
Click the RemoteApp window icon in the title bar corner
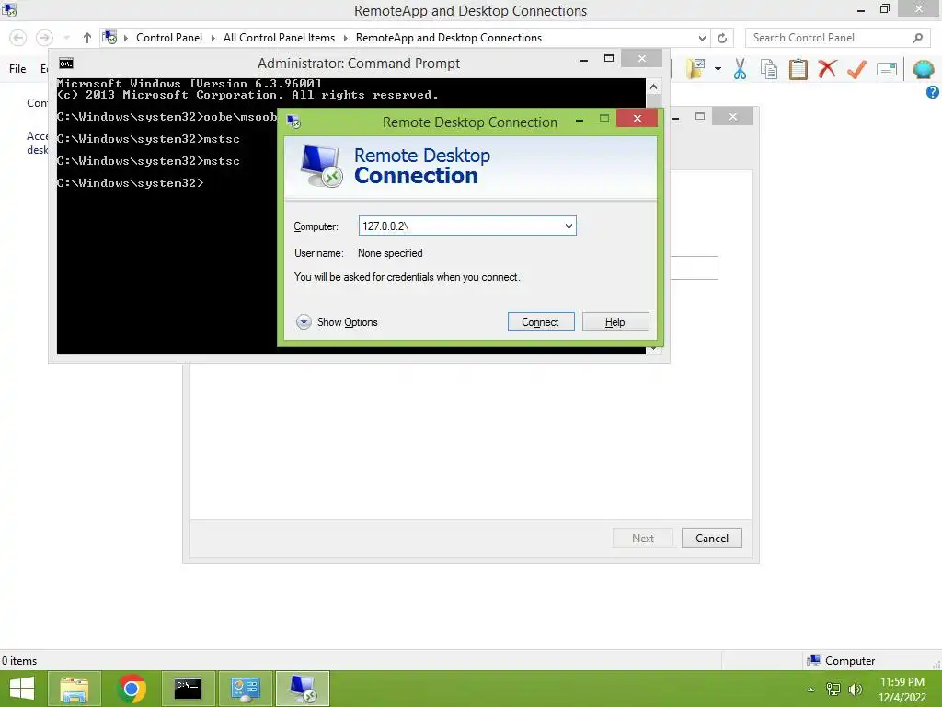pos(9,10)
